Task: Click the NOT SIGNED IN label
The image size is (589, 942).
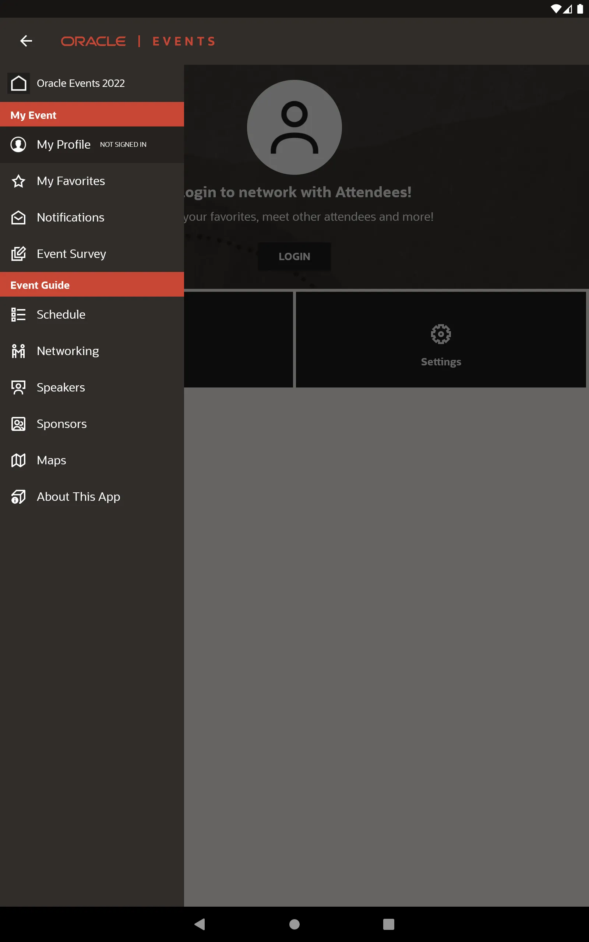Action: 123,144
